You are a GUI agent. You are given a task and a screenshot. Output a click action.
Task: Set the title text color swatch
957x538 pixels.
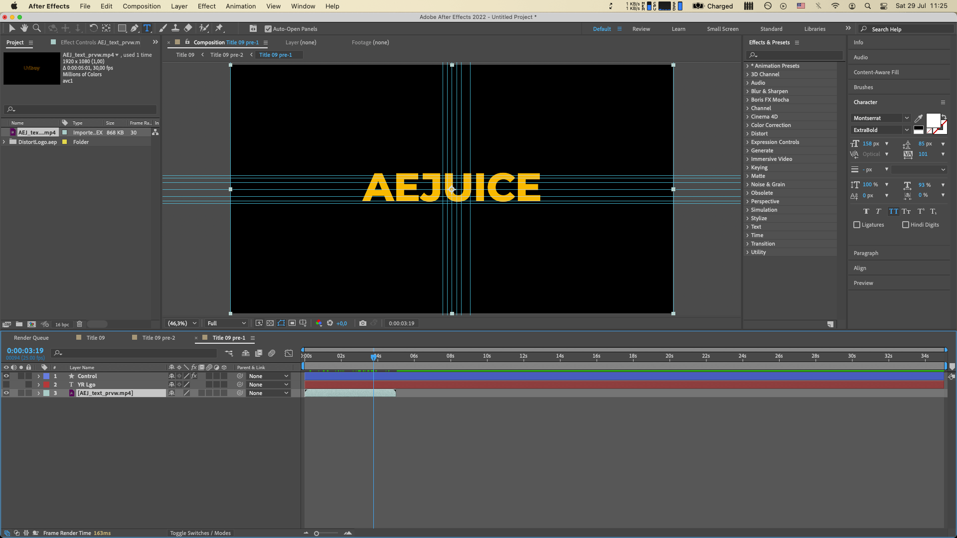coord(933,120)
